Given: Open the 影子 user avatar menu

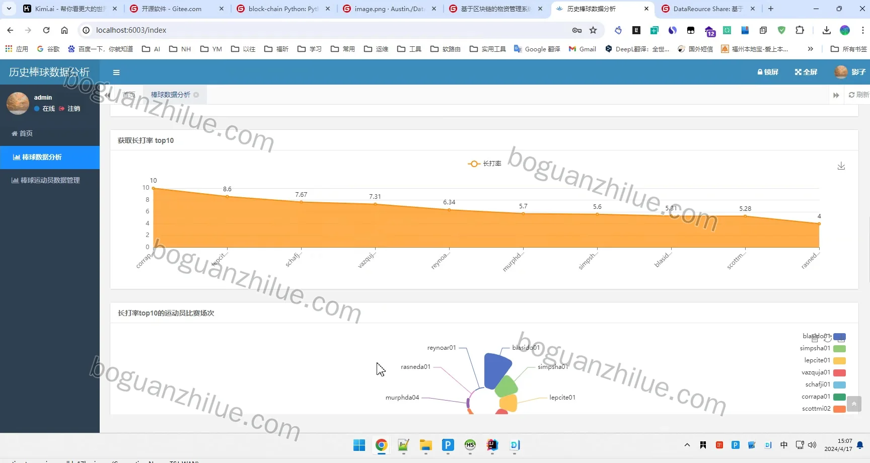Looking at the screenshot, I should point(850,72).
